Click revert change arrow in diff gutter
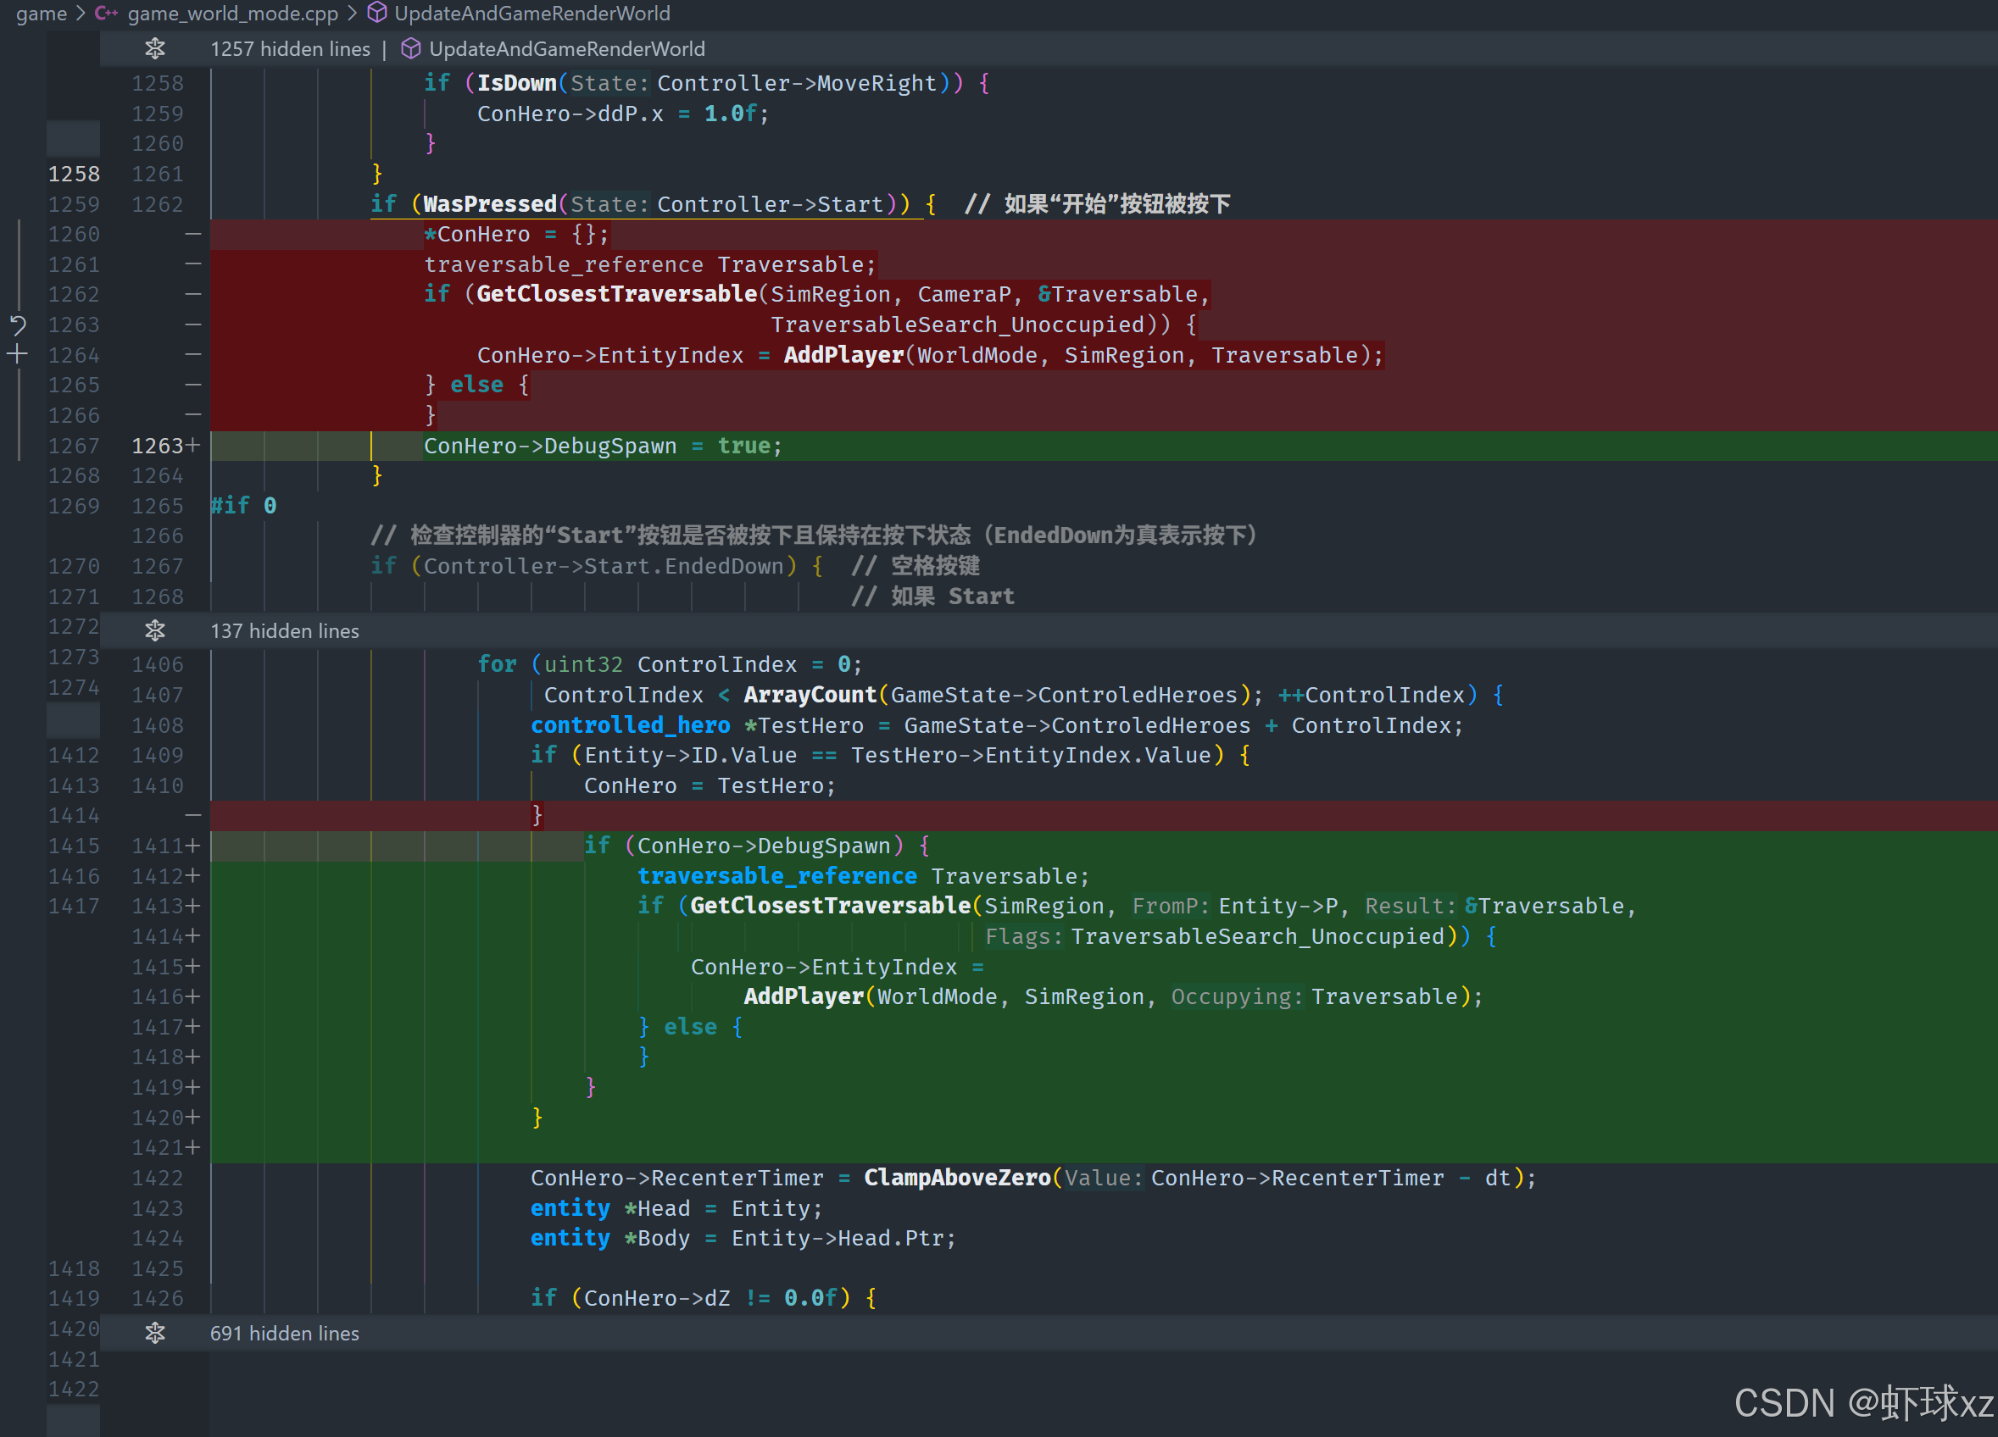This screenshot has width=1998, height=1437. click(18, 325)
